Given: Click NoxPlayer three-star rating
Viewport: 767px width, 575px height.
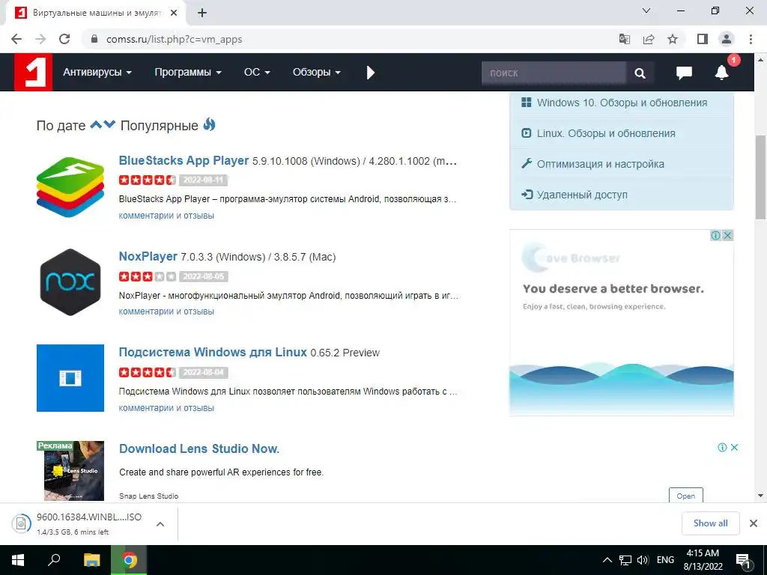Looking at the screenshot, I should (148, 276).
